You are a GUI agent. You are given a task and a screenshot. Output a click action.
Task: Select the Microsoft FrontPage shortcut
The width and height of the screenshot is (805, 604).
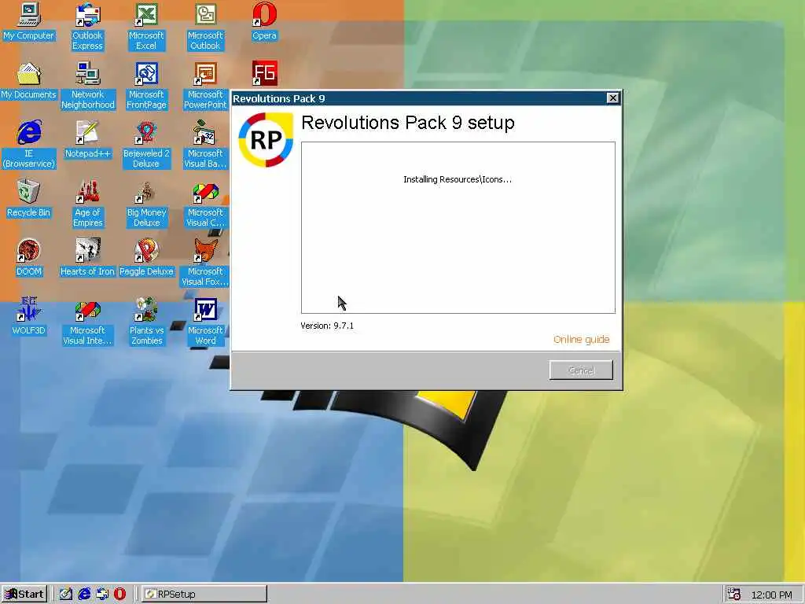(x=146, y=86)
